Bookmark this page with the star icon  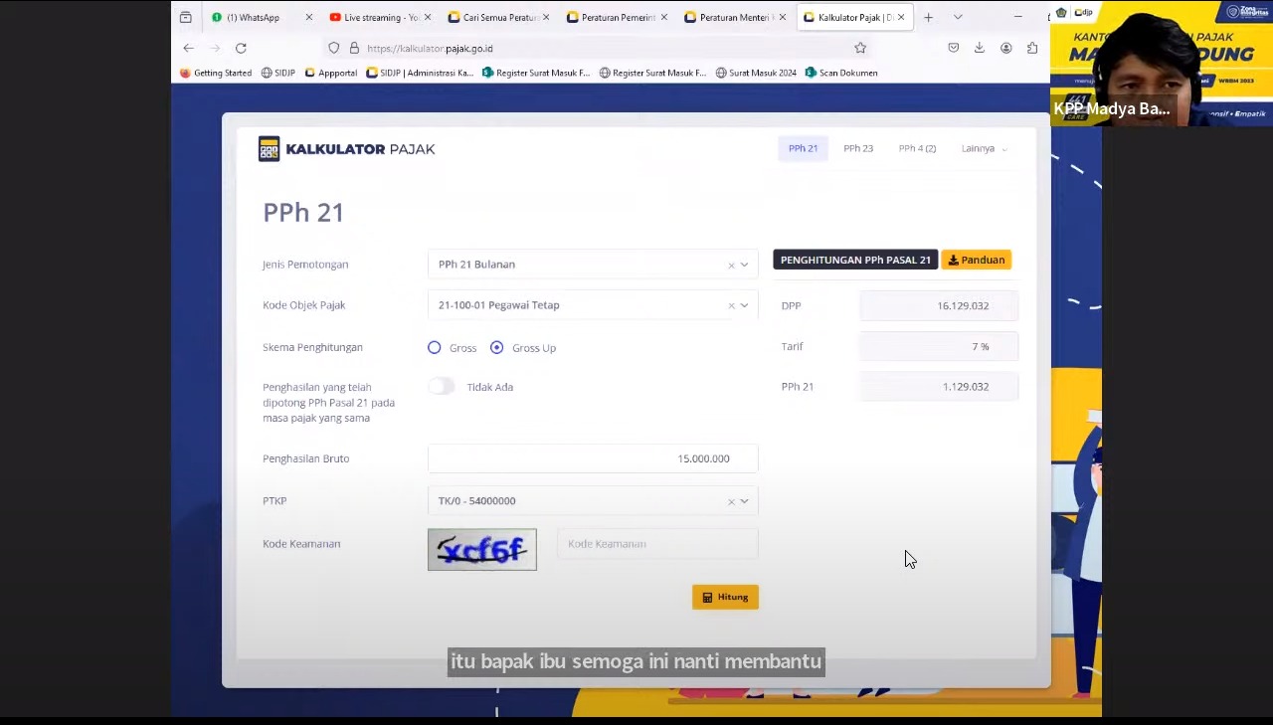860,48
